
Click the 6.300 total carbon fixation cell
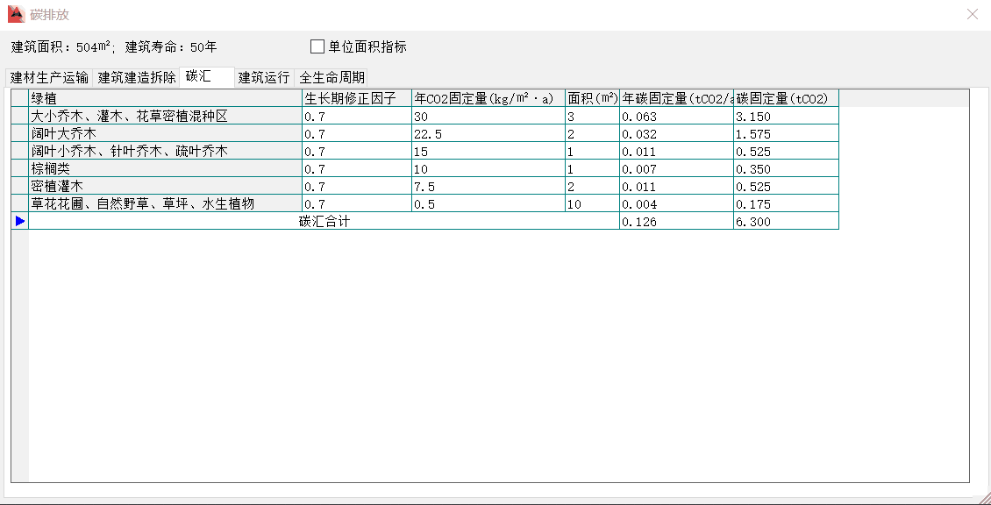pos(785,222)
